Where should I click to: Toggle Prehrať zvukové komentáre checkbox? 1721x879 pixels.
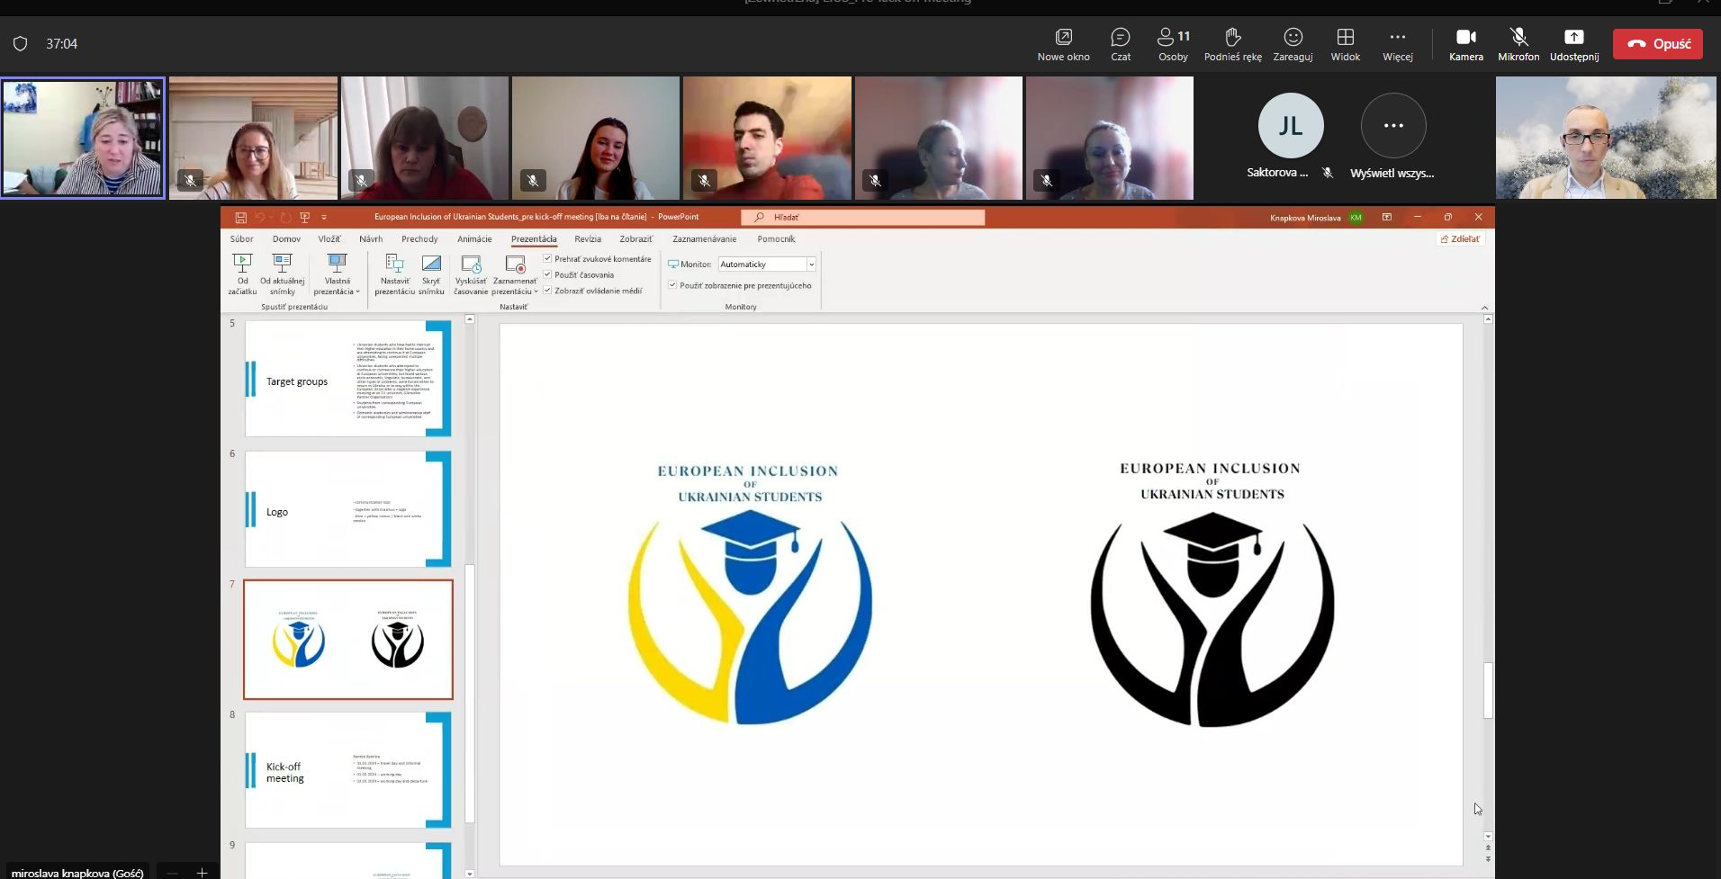[547, 258]
